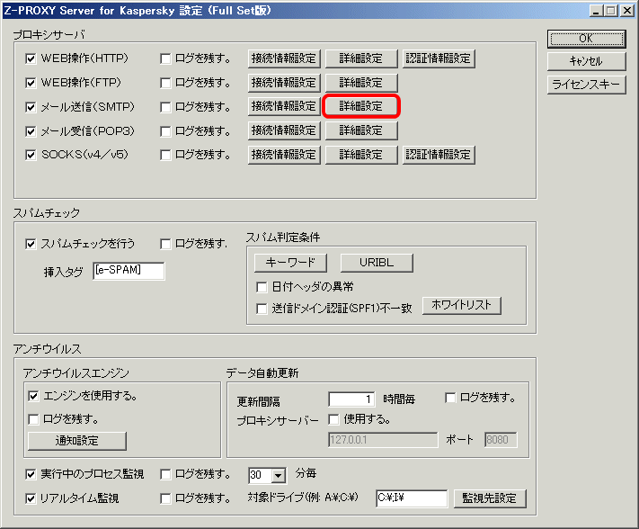Uncheck the WEB操作(HTTP) checkbox
Viewport: 639px width, 529px height.
coord(31,58)
